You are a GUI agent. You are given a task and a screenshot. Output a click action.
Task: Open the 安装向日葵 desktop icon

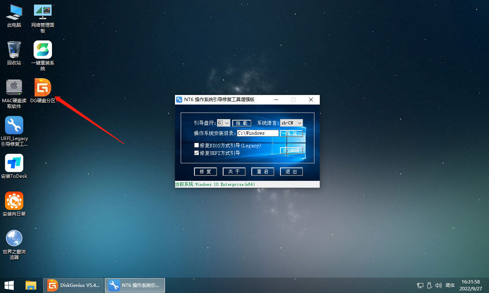click(14, 201)
